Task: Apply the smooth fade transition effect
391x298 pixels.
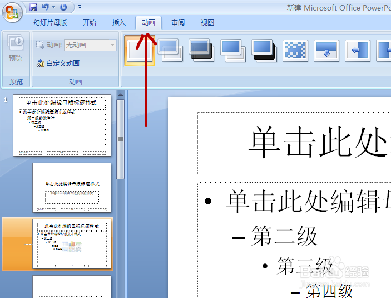Action: (x=170, y=51)
